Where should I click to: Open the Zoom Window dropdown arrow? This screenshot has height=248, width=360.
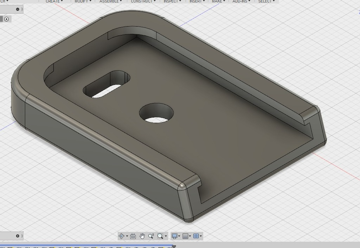click(x=166, y=236)
